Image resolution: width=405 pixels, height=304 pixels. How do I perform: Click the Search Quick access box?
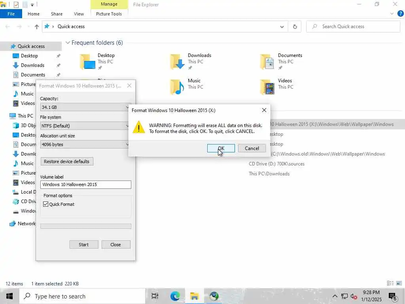point(353,27)
